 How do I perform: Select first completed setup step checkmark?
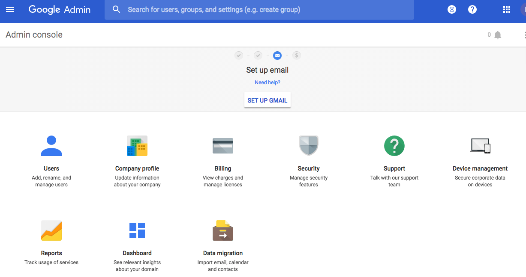pos(239,55)
